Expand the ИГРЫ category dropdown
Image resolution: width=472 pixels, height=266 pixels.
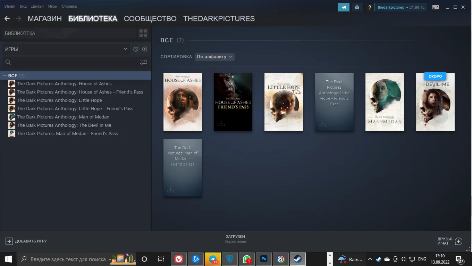click(x=125, y=49)
